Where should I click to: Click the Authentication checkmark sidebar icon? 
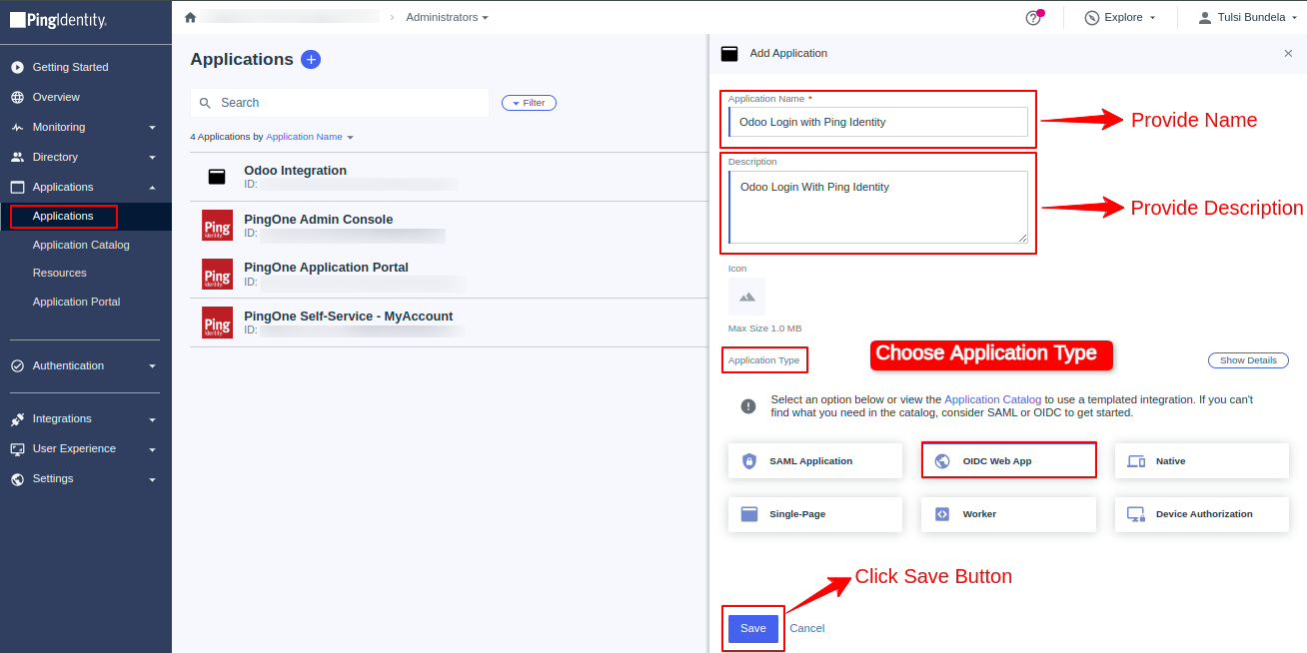pos(17,365)
